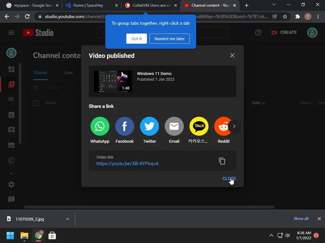This screenshot has height=243, width=325.
Task: Open Chrome extensions puzzle icon
Action: click(x=298, y=16)
